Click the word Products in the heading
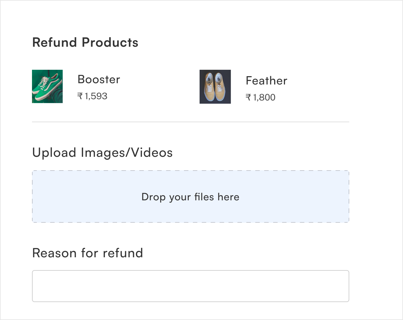The height and width of the screenshot is (320, 403). tap(110, 43)
